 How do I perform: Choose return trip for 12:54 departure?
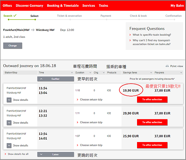[91, 145]
